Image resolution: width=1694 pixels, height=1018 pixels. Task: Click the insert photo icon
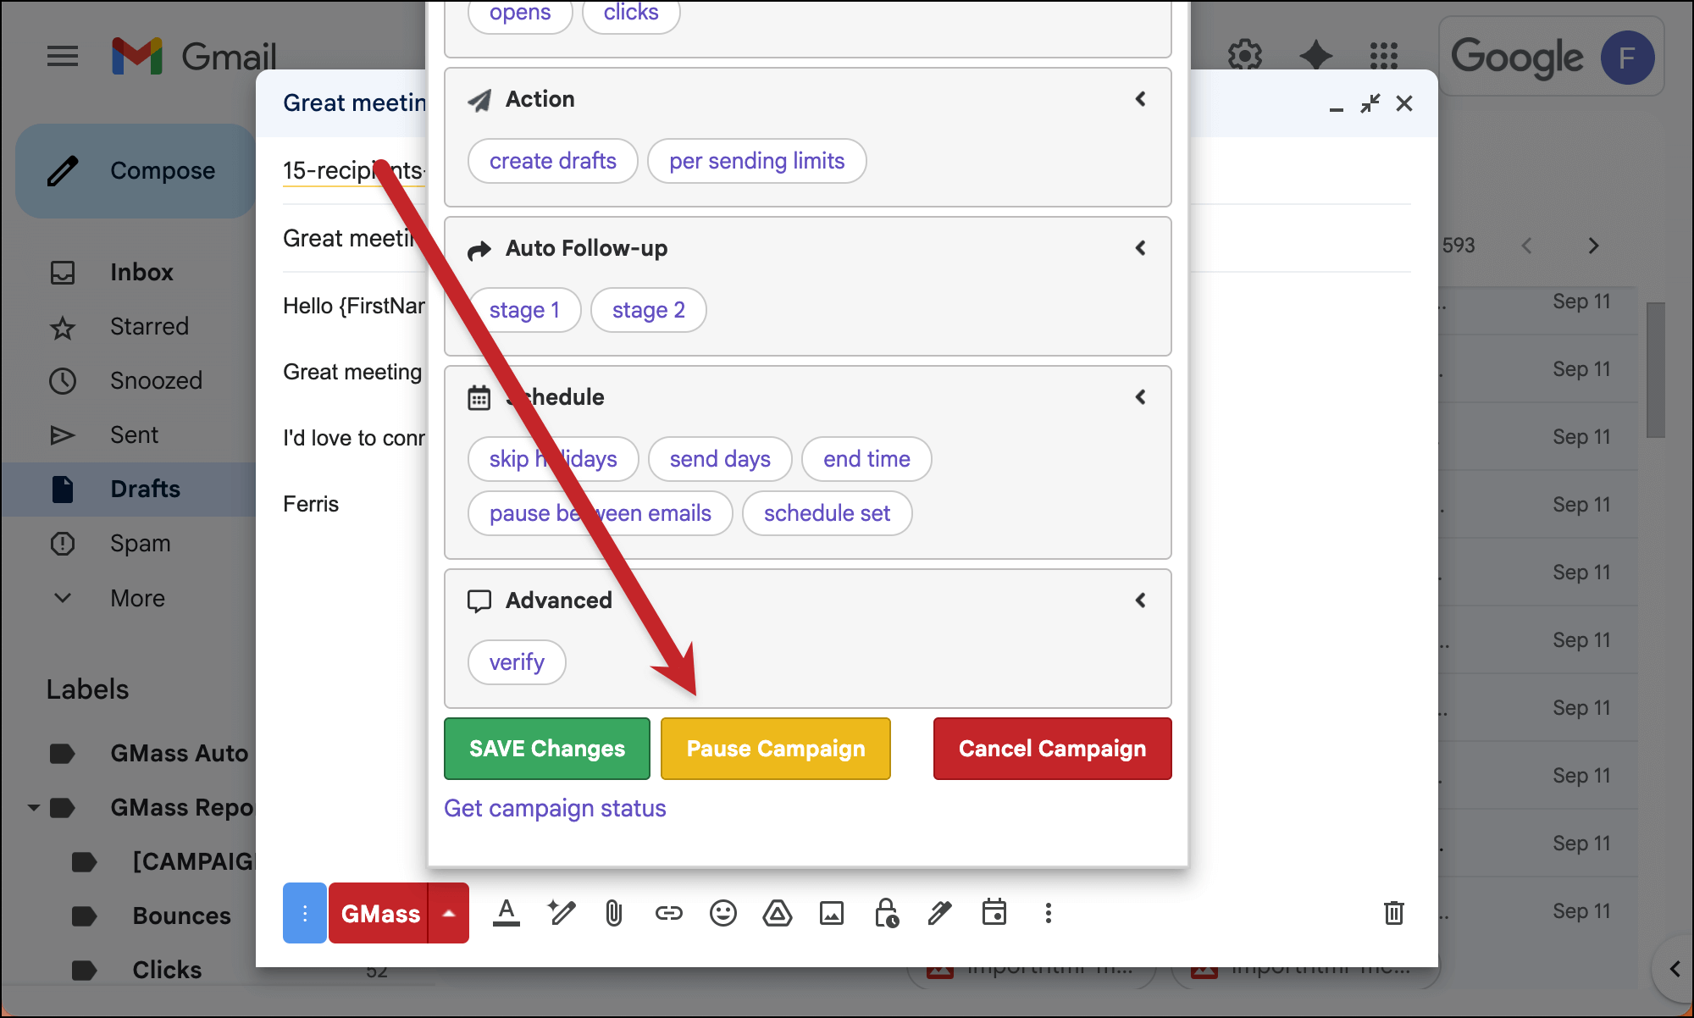[831, 913]
